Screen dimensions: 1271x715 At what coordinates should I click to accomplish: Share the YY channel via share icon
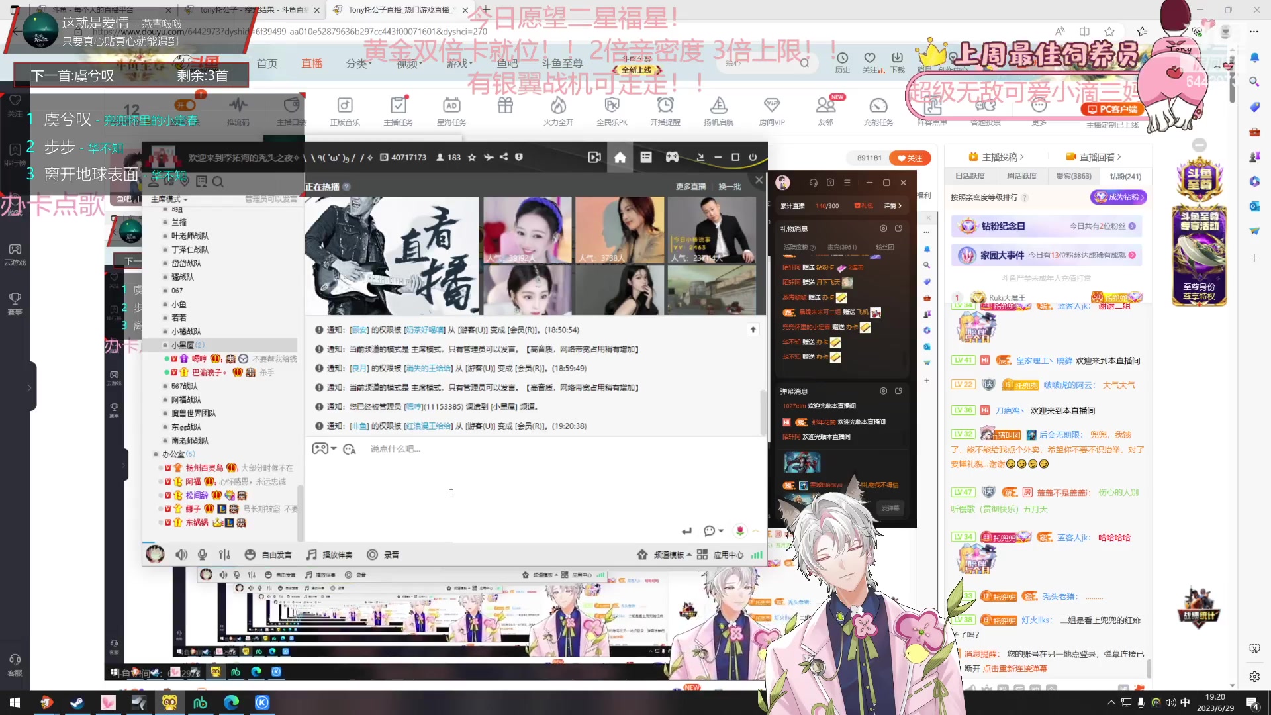click(x=504, y=157)
